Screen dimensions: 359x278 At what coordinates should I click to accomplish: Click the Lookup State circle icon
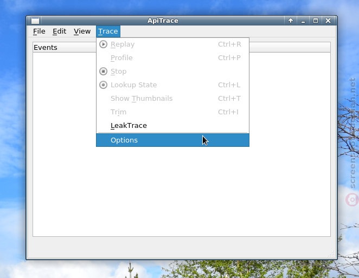pyautogui.click(x=103, y=85)
